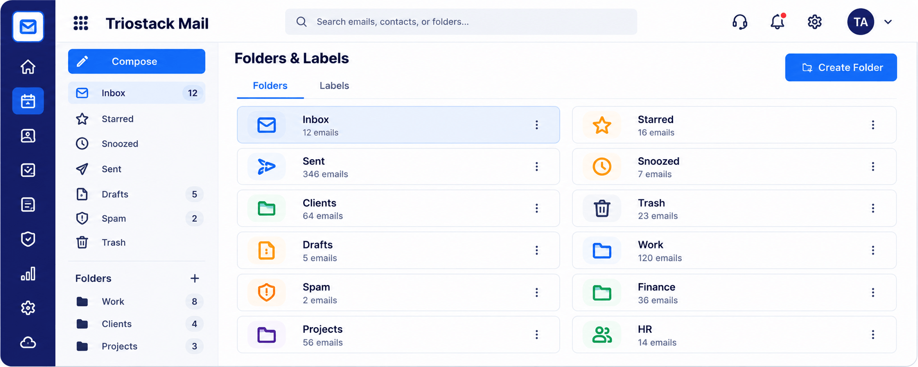Open Starred in the sidebar
918x367 pixels.
pyautogui.click(x=137, y=119)
